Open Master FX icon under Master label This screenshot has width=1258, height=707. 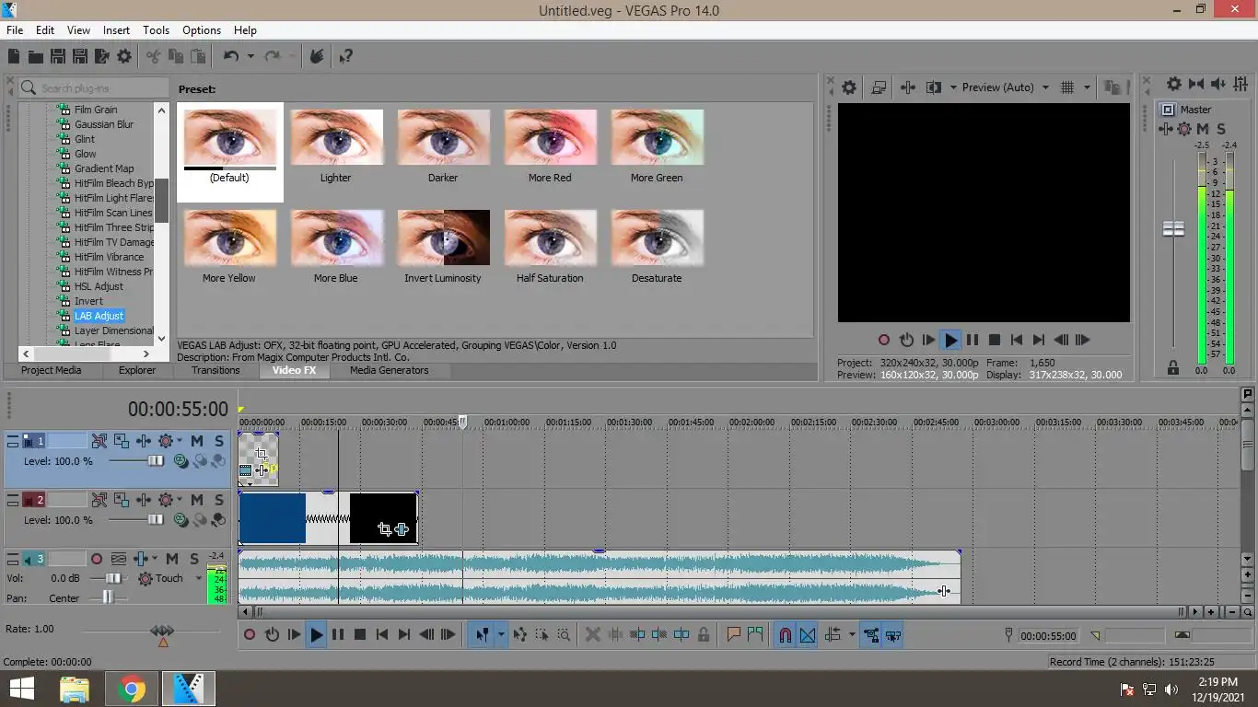(x=1166, y=129)
